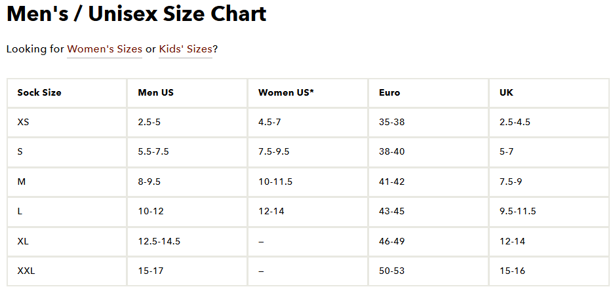Screen dimensions: 615x289
Task: Click the UK 9.5-11.5 cell
Action: pos(517,211)
